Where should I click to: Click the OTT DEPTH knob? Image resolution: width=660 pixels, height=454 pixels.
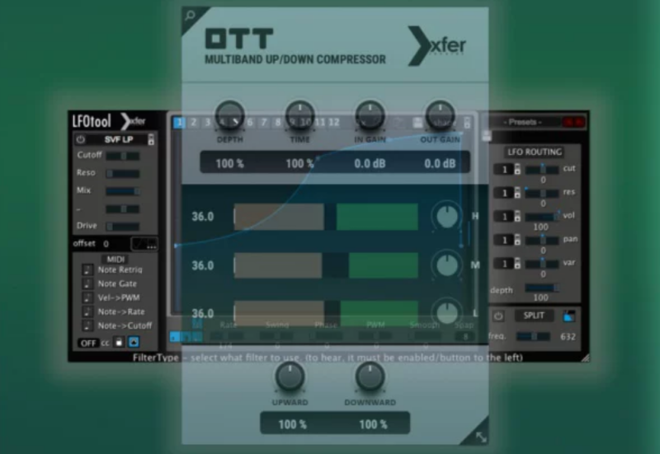[x=230, y=115]
